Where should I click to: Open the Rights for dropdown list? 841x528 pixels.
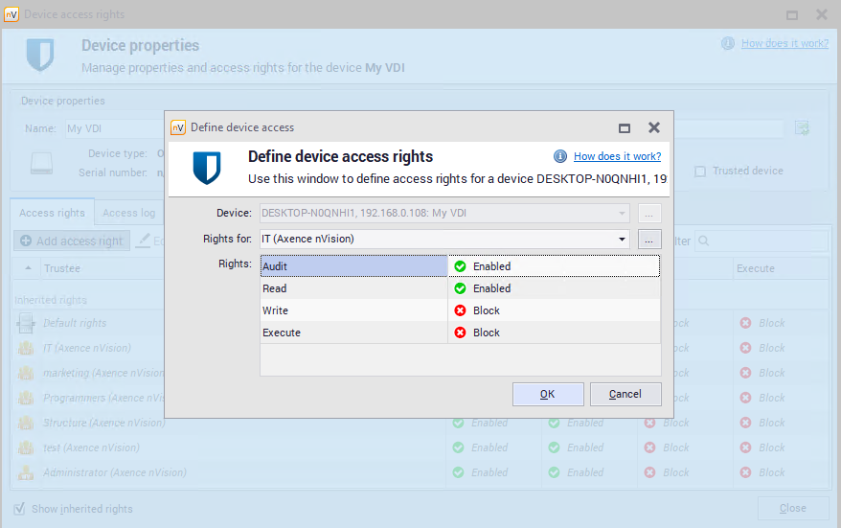pos(622,239)
